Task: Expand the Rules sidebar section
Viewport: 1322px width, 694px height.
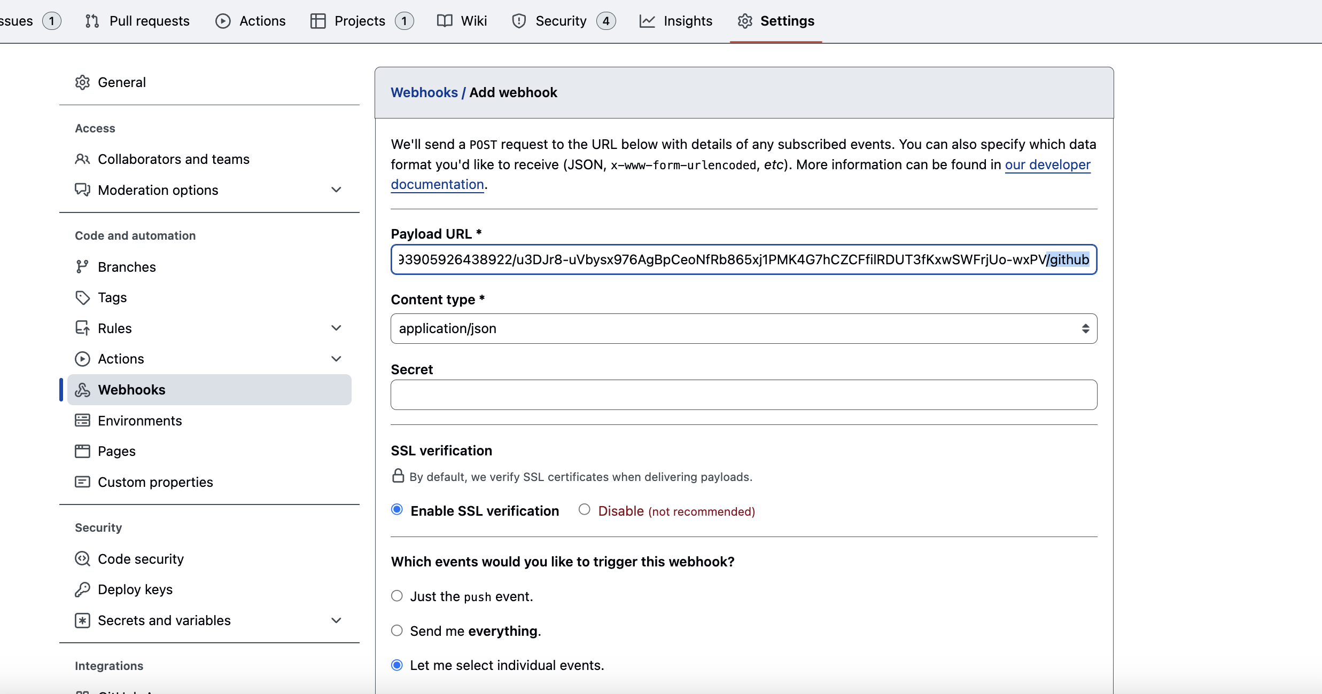Action: (x=336, y=328)
